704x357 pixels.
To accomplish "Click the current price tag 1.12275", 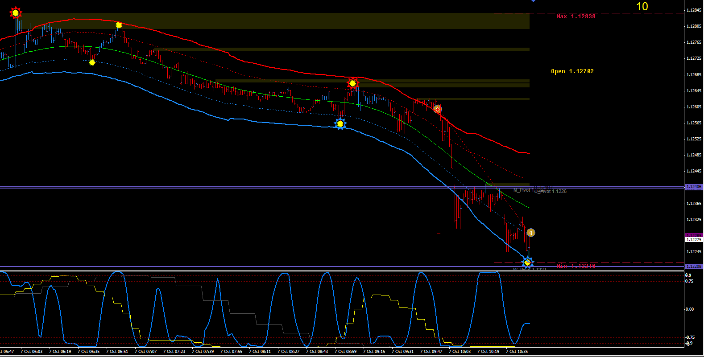I will [694, 240].
